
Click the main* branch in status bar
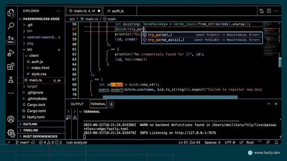[x=22, y=142]
